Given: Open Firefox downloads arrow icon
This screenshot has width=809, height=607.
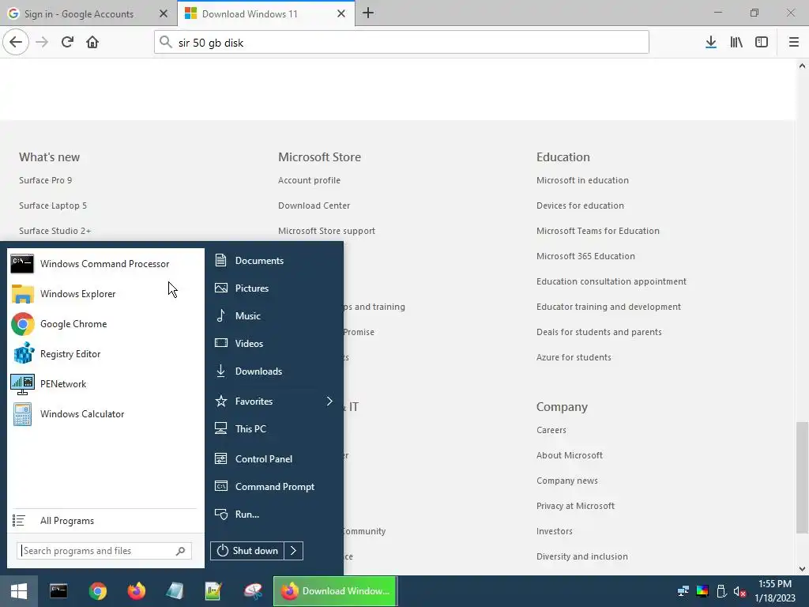Looking at the screenshot, I should [x=711, y=43].
